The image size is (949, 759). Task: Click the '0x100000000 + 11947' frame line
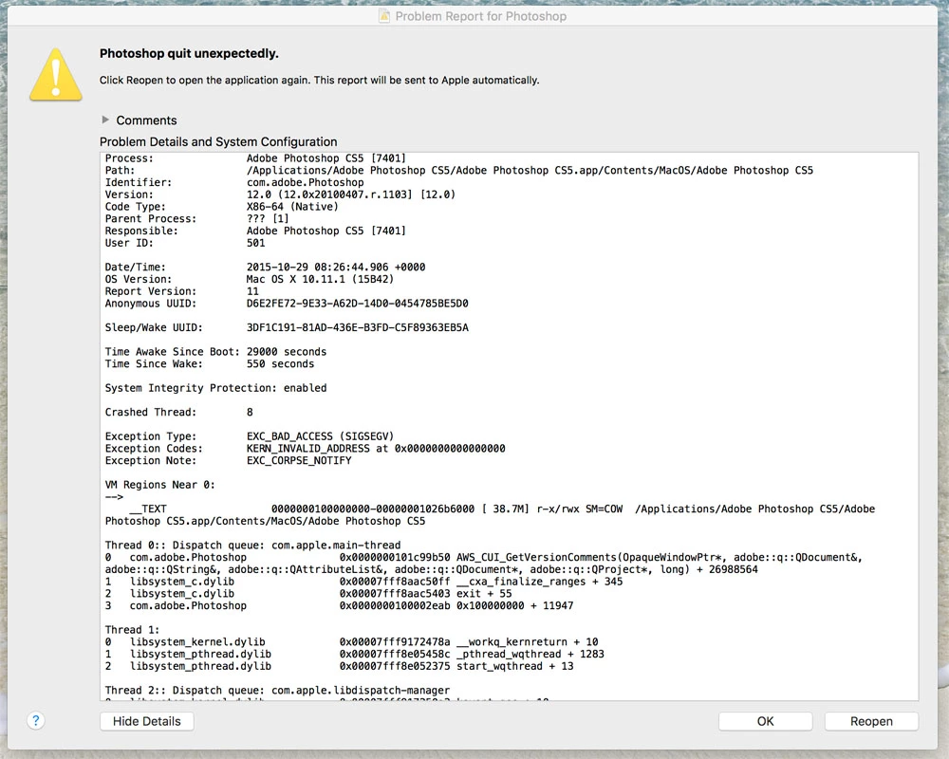[x=339, y=606]
